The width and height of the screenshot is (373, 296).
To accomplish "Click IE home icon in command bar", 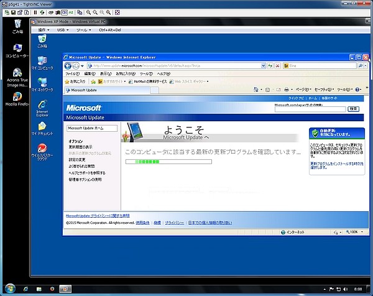I will point(256,90).
